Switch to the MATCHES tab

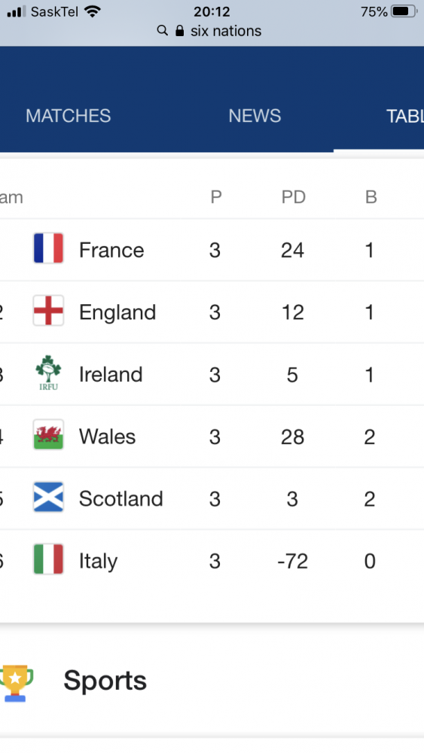click(69, 116)
